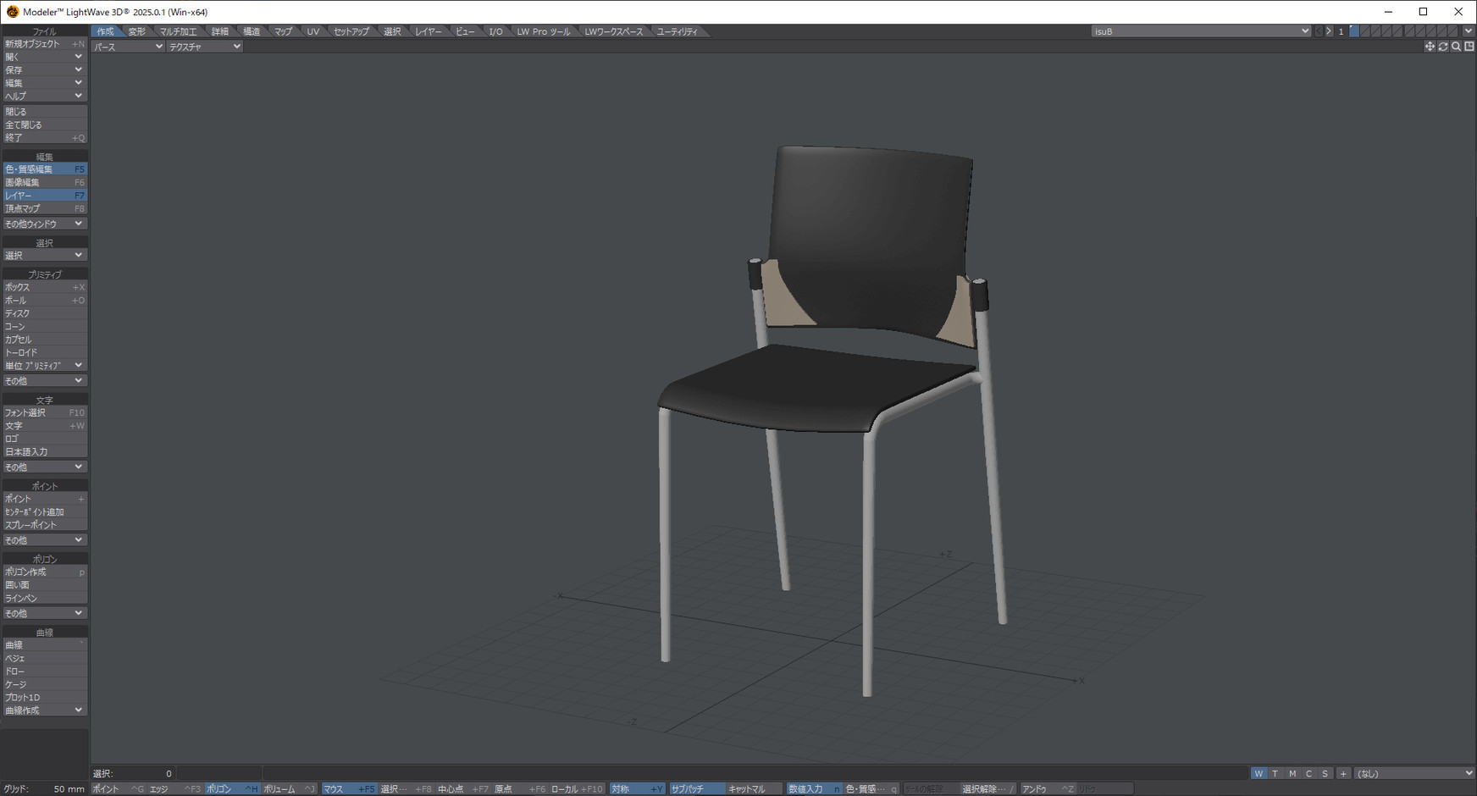Set action center to 原点
Image resolution: width=1477 pixels, height=796 pixels.
coord(520,789)
